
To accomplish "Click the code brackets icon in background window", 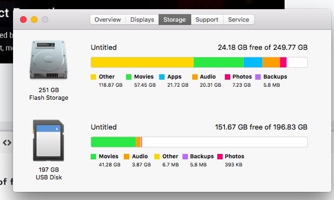I will (7, 143).
